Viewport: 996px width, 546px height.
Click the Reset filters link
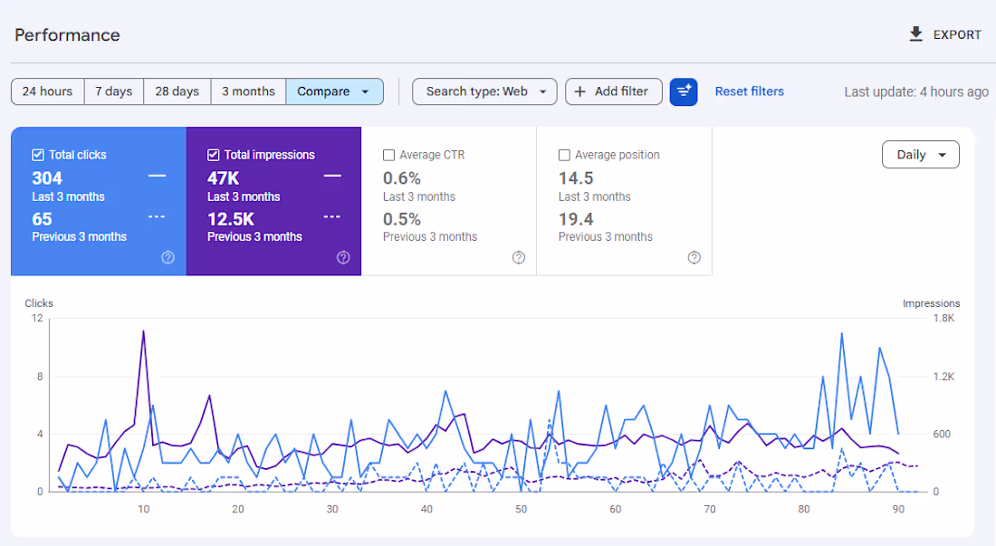750,91
